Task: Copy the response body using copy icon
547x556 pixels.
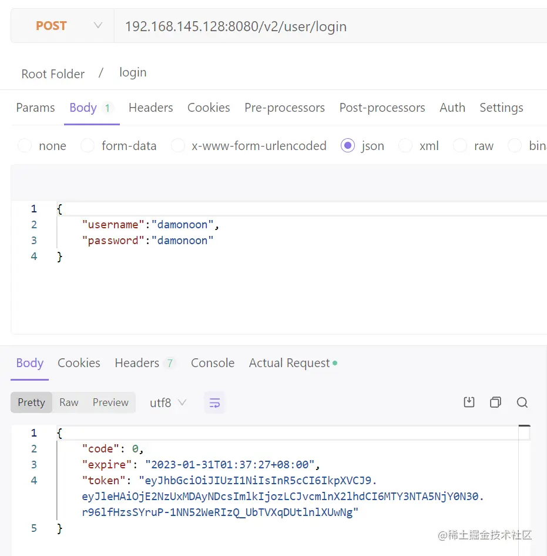Action: tap(495, 402)
